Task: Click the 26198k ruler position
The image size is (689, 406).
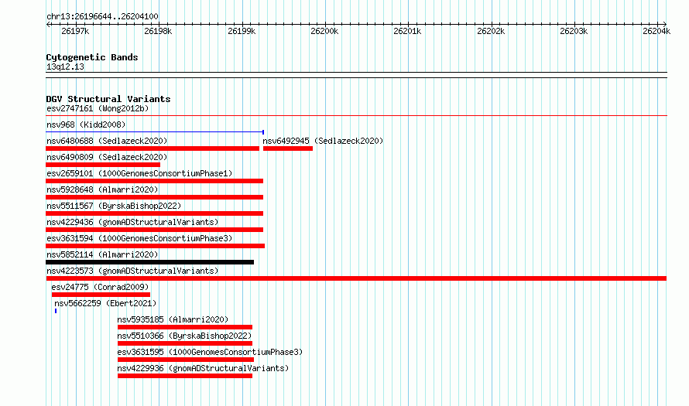Action: pyautogui.click(x=158, y=31)
